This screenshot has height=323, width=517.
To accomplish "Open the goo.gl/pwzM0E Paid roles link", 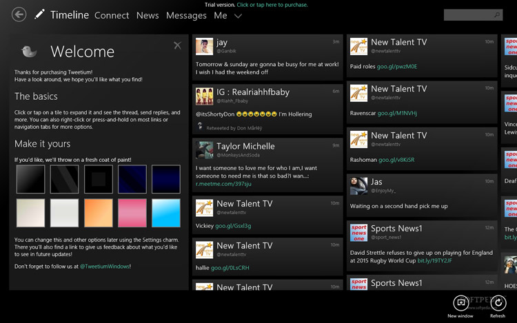I will point(397,67).
